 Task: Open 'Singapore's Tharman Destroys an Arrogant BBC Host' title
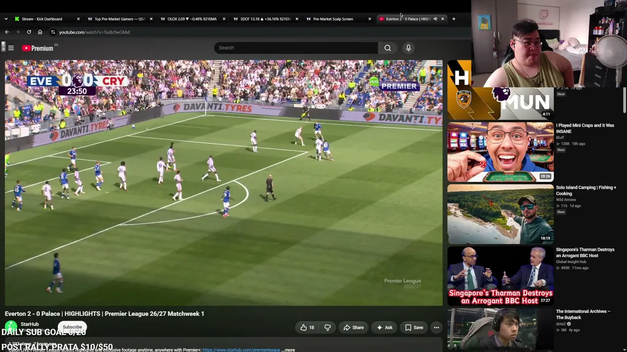(585, 253)
